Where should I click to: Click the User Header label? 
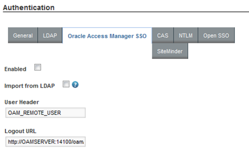(22, 102)
